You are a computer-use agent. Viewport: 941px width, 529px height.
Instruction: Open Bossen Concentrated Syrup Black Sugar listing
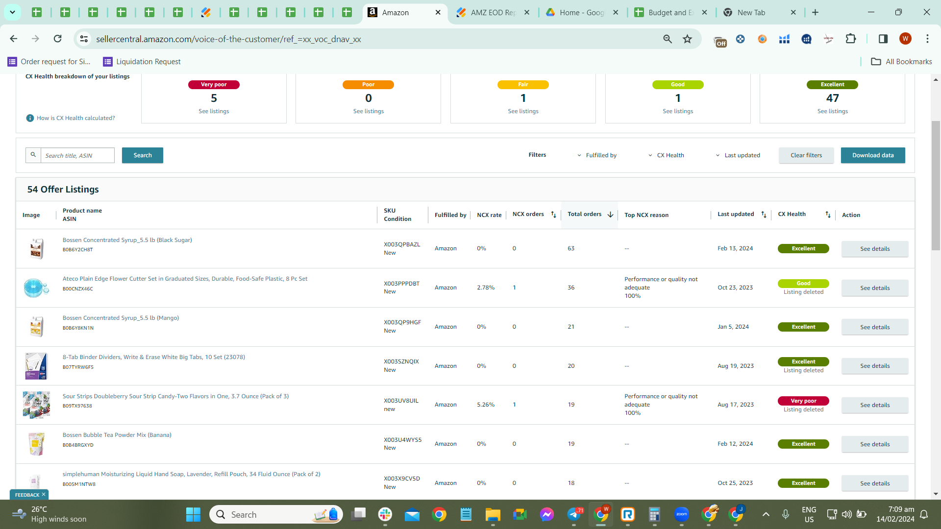click(x=127, y=240)
